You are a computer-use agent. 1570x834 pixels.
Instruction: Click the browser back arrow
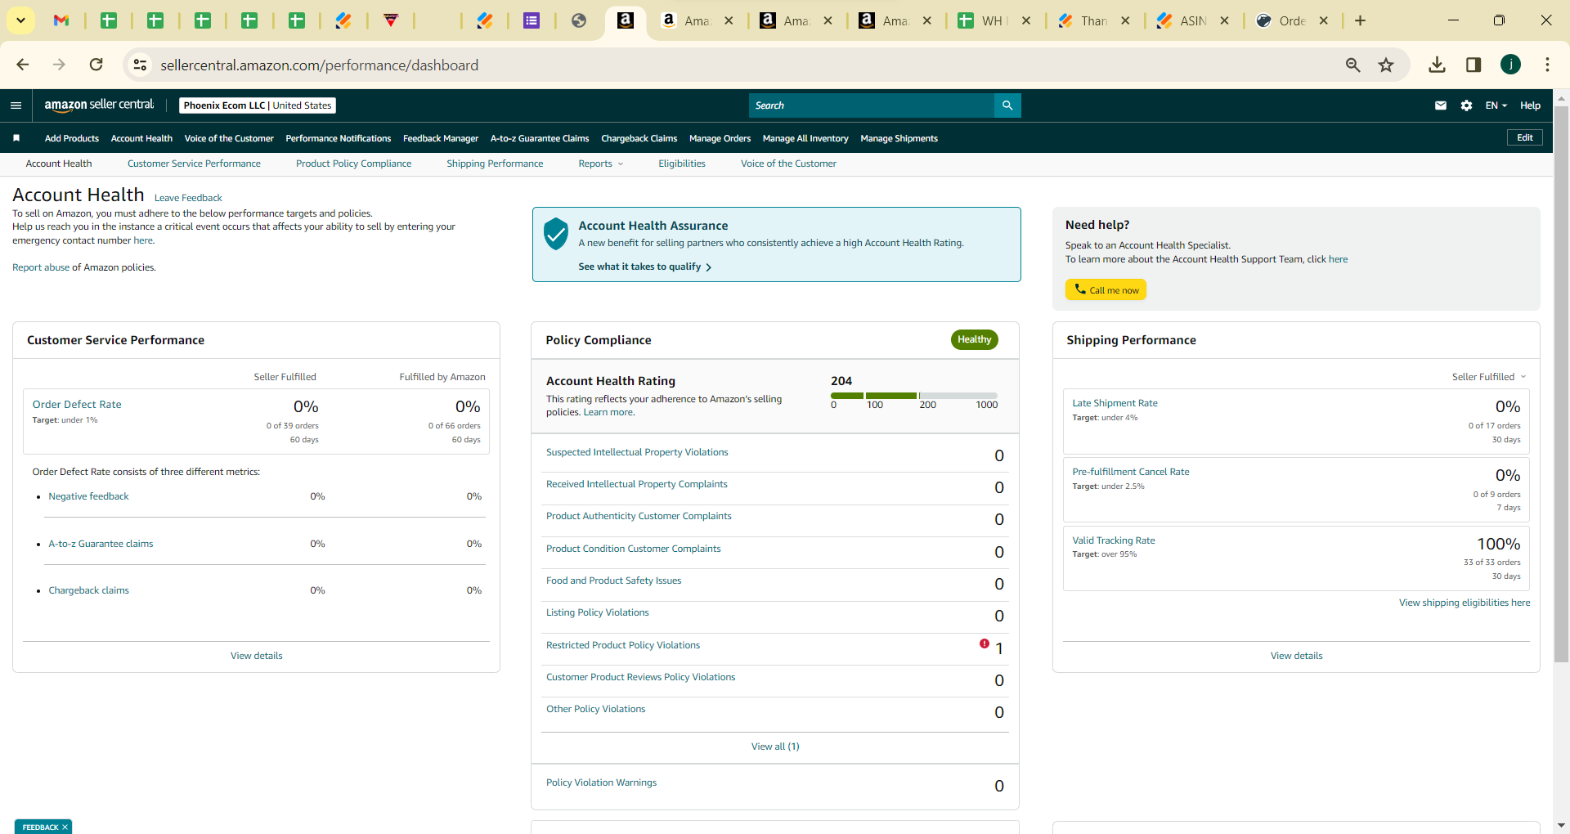point(23,65)
